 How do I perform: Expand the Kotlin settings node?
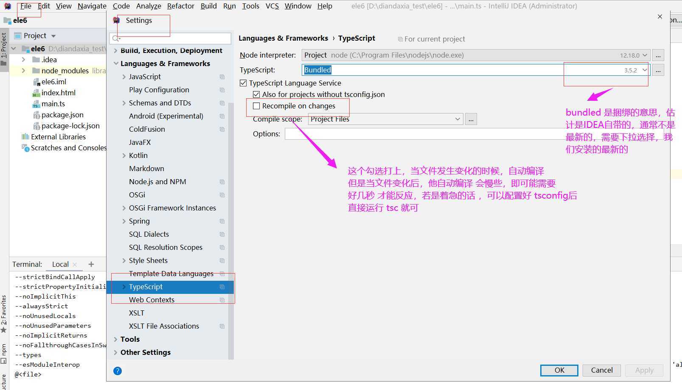pyautogui.click(x=124, y=155)
